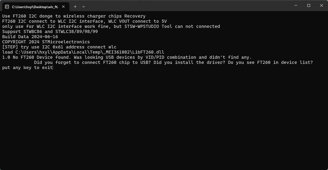
Task: Click the LibFT260.dll load path line
Action: 83,52
